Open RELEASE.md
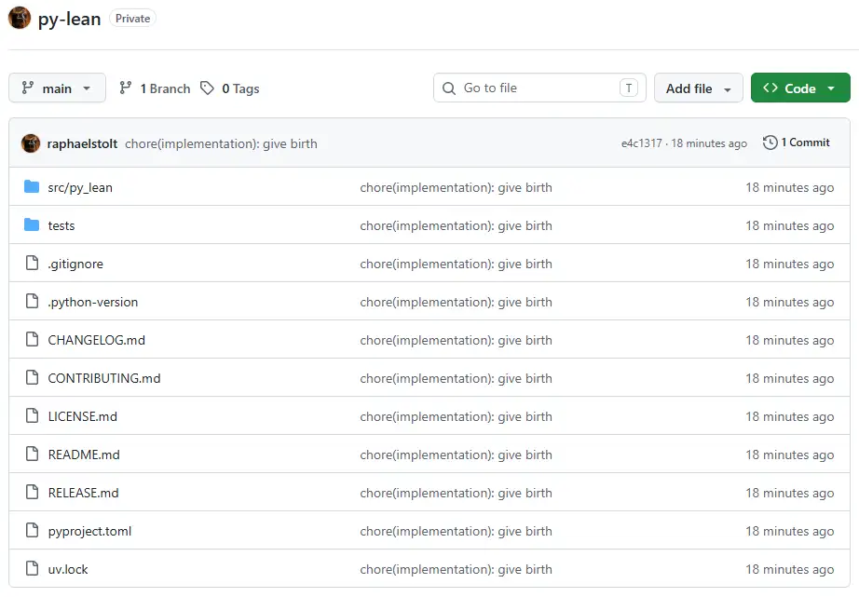 [x=83, y=493]
